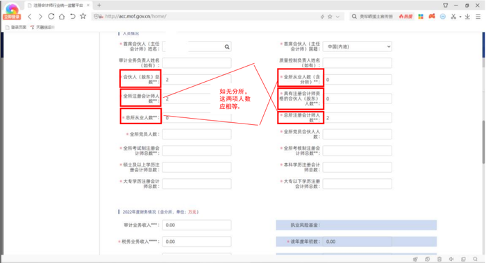
Task: Click the skin shirt icon in title bar
Action: point(446,6)
